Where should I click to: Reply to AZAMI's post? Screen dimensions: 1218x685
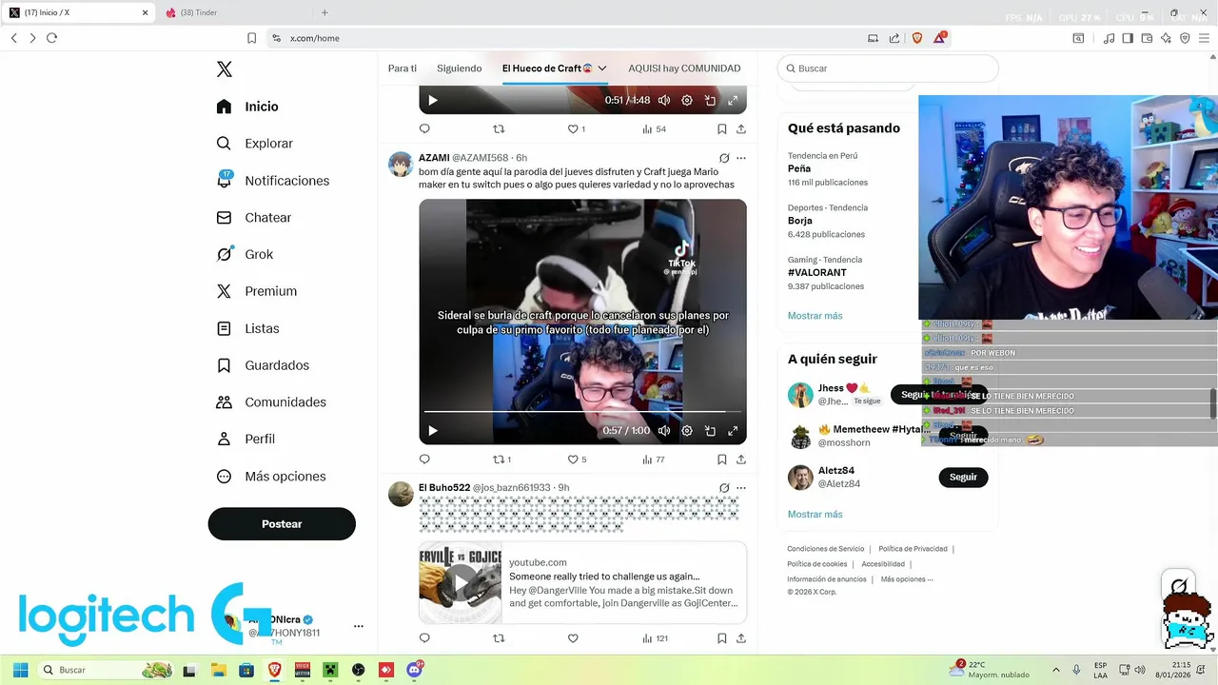tap(424, 460)
